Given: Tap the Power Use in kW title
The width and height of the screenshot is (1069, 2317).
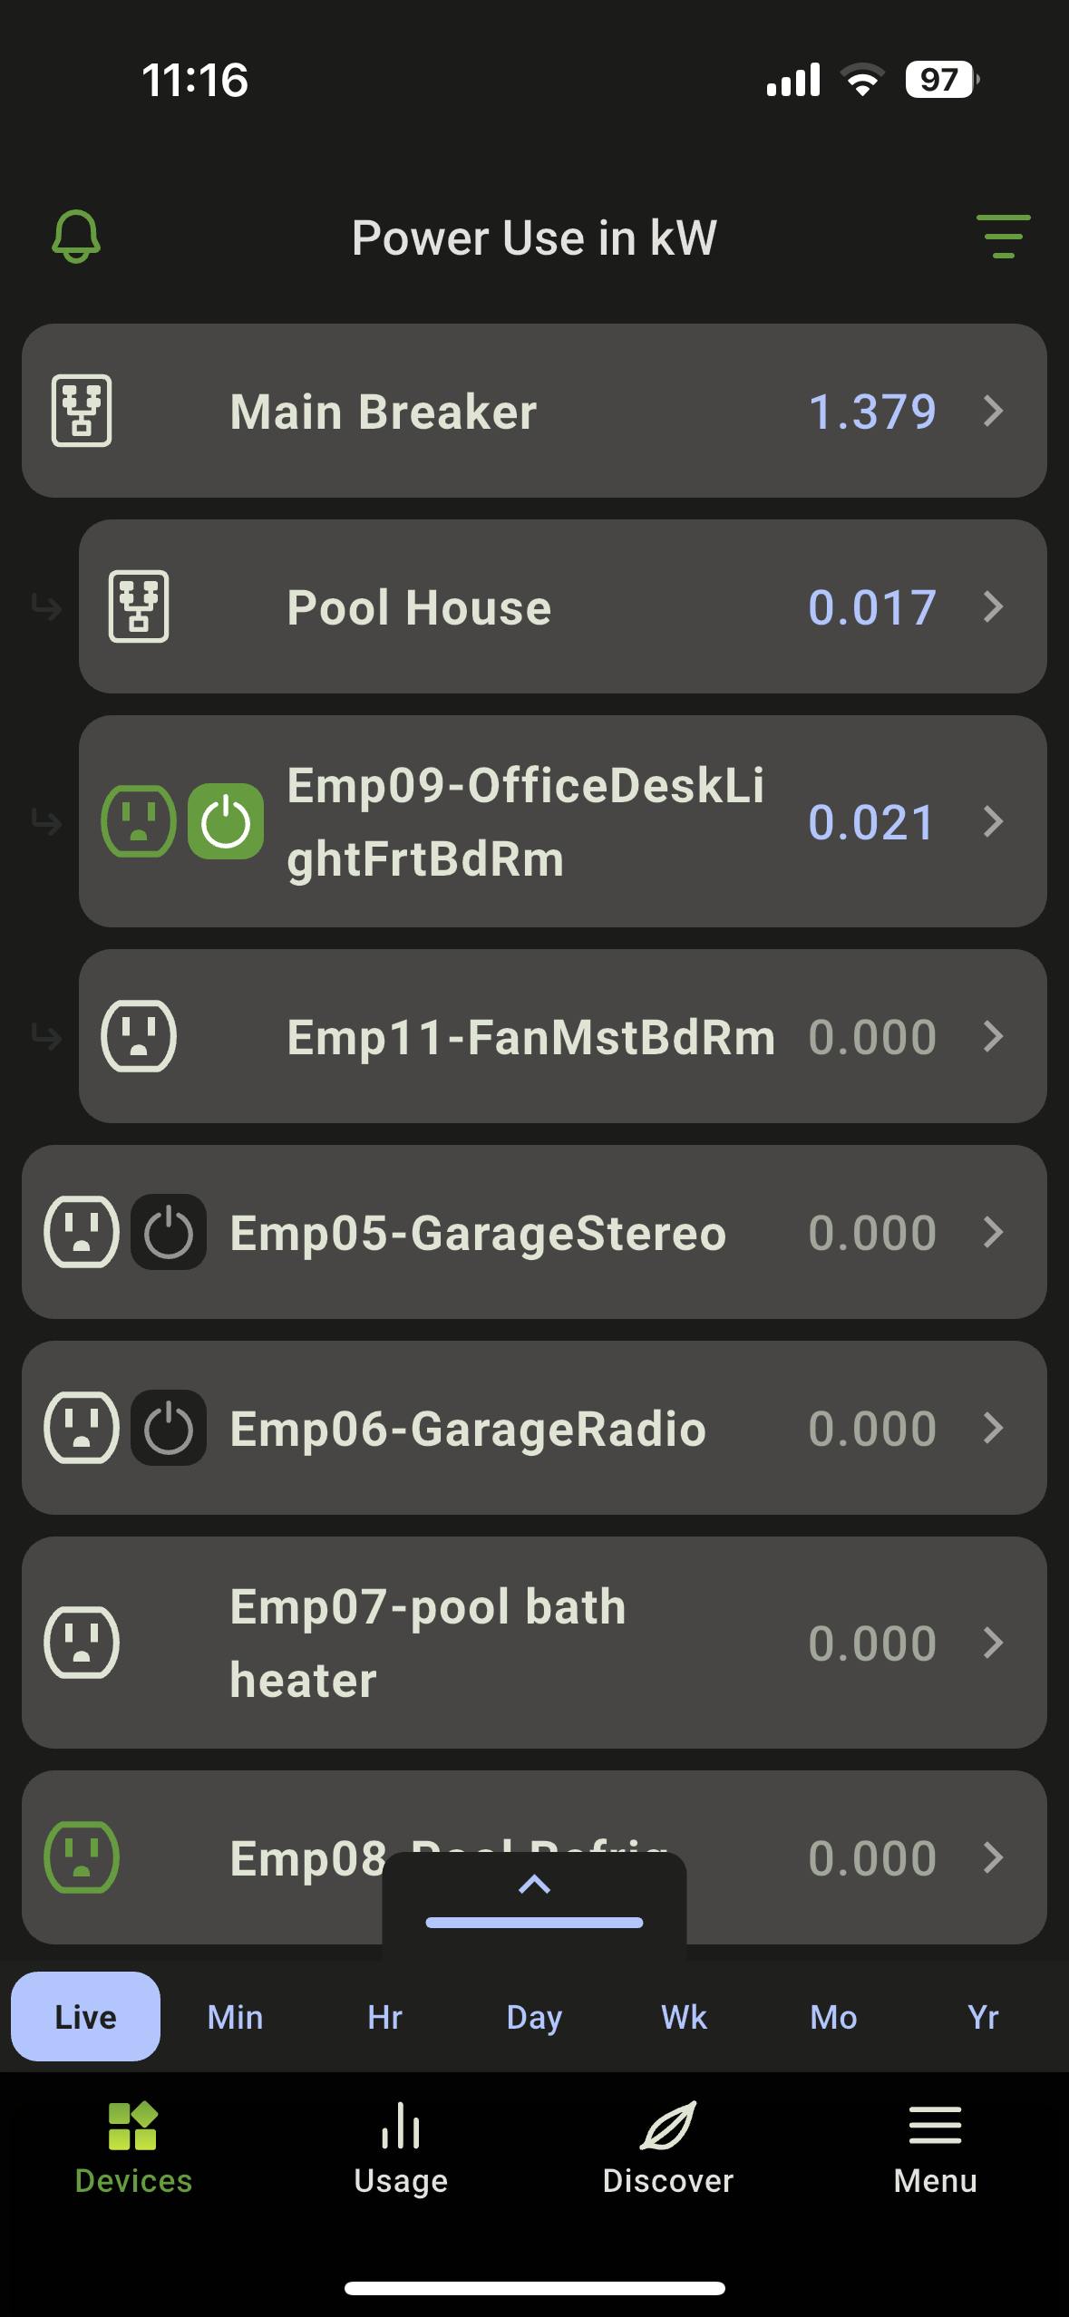Looking at the screenshot, I should (x=534, y=238).
